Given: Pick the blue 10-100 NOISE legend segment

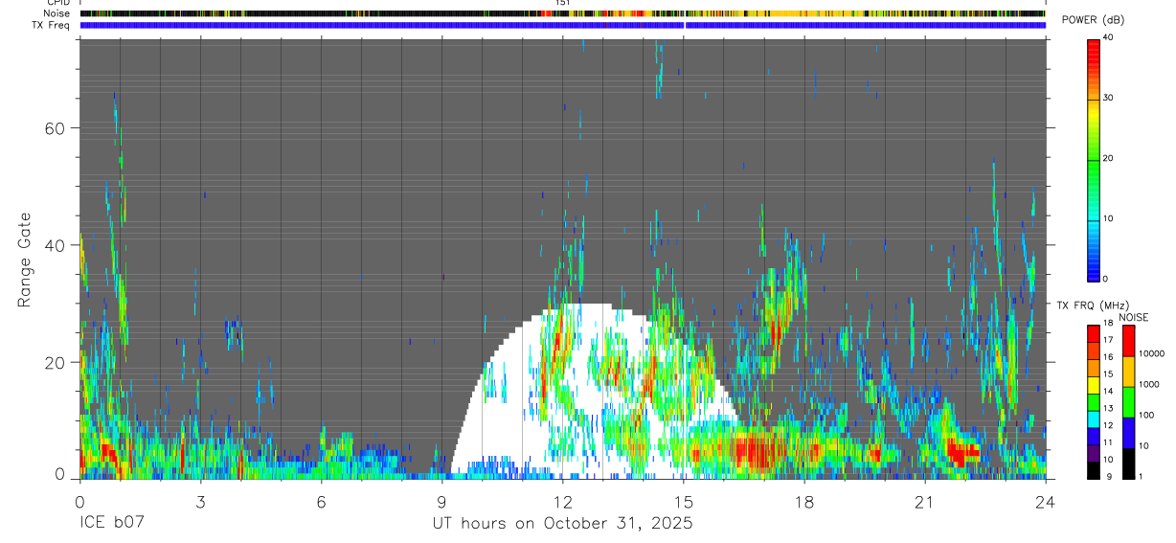Looking at the screenshot, I should [1128, 433].
